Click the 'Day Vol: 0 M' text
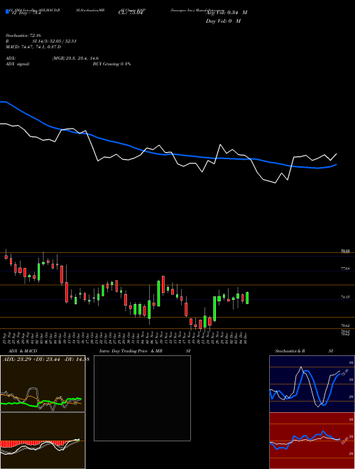Image resolution: width=355 pixels, height=469 pixels. point(223,21)
